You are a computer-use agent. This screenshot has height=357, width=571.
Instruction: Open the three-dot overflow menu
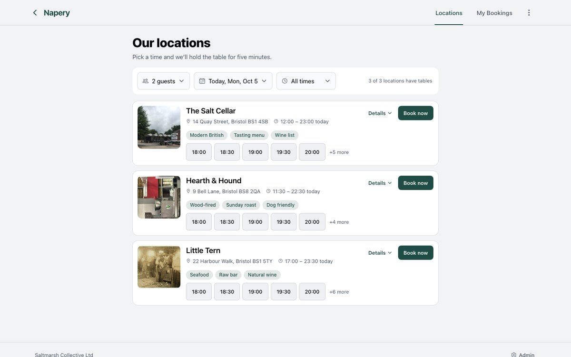point(529,13)
